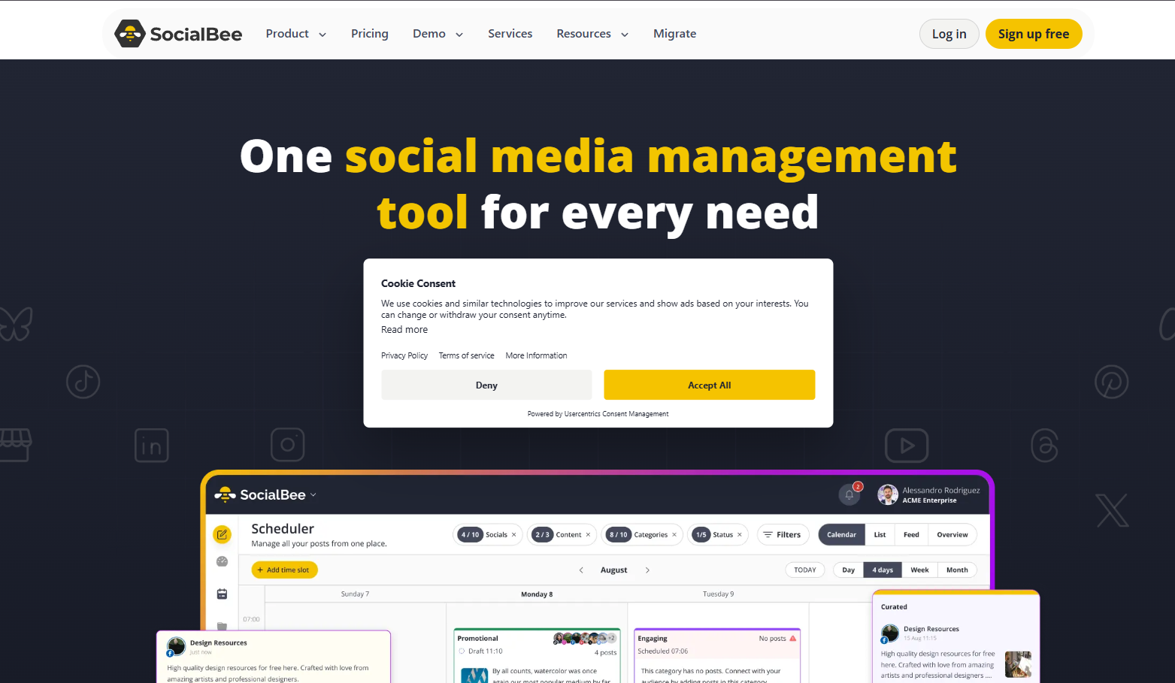The height and width of the screenshot is (683, 1175).
Task: Expand the SocialBee workspace chevron in app
Action: point(313,494)
